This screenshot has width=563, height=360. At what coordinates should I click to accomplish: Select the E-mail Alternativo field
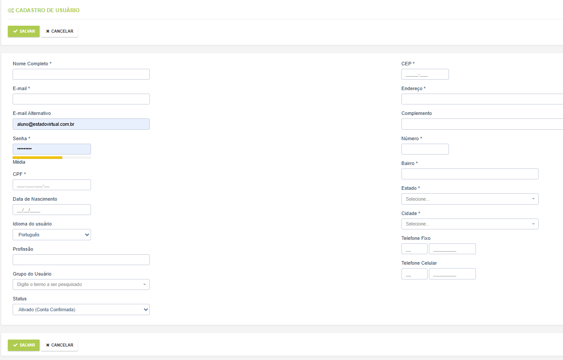click(81, 124)
